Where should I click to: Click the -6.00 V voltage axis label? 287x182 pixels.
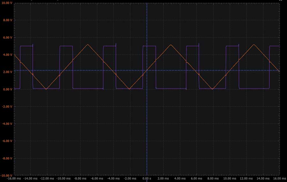[x=7, y=141]
